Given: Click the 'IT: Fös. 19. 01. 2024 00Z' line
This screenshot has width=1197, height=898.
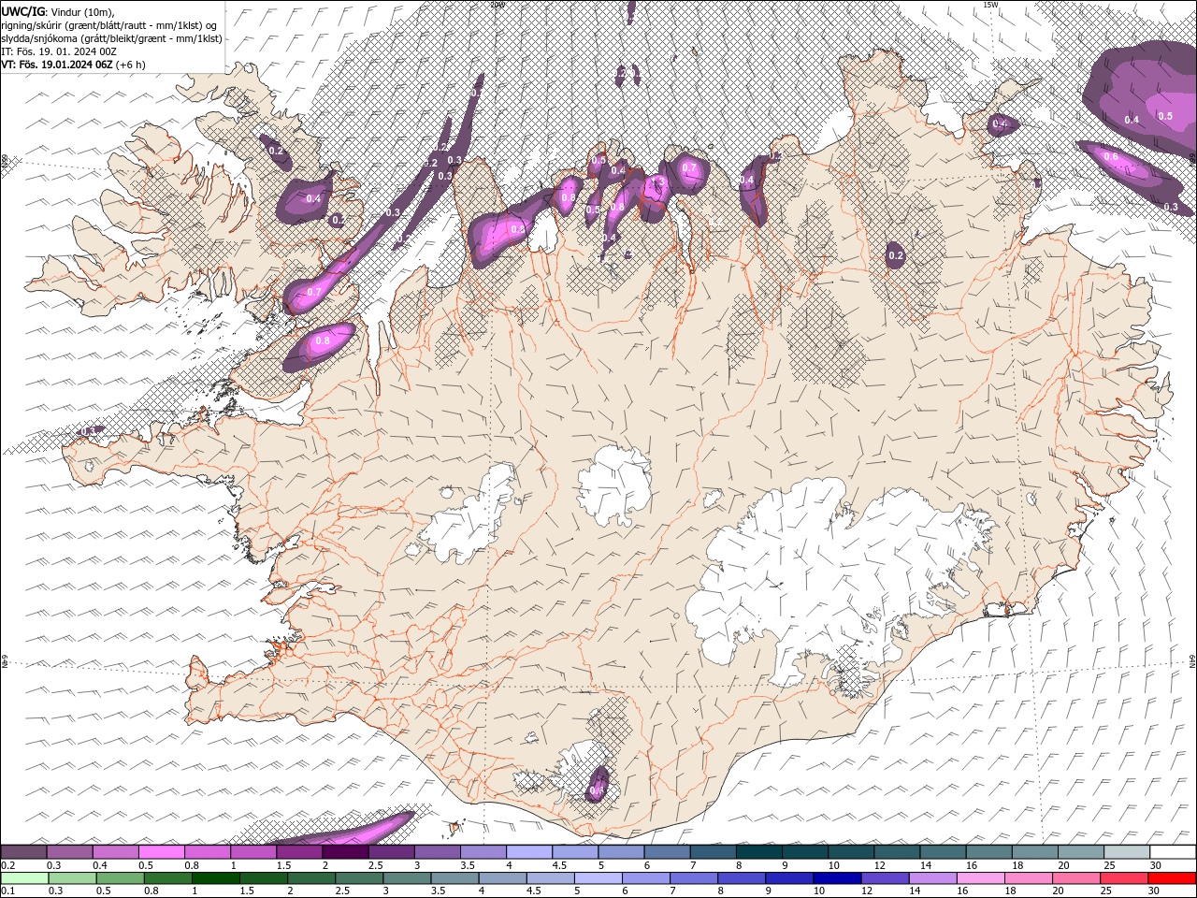Looking at the screenshot, I should [x=60, y=51].
